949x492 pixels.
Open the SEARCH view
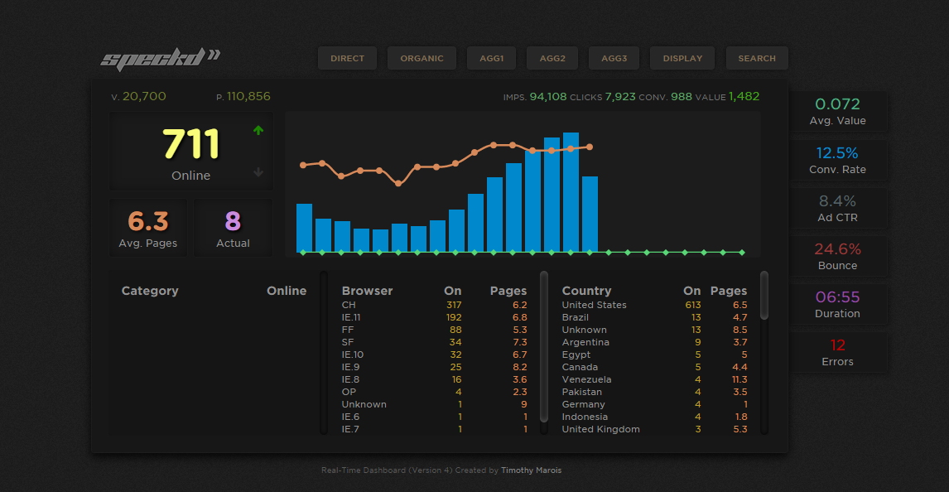756,58
